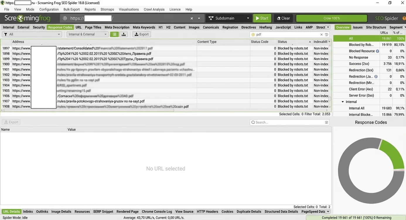This screenshot has height=220, width=406.
Task: Click the Clear button
Action: click(x=283, y=18)
